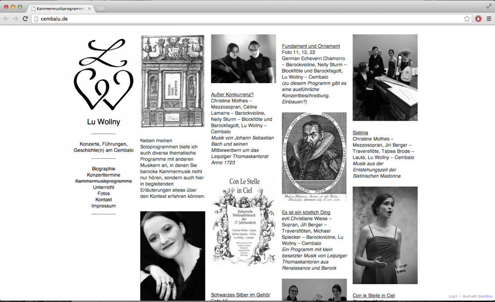This screenshot has width=495, height=302.
Task: Click the browser forward arrow
Action: pyautogui.click(x=15, y=19)
